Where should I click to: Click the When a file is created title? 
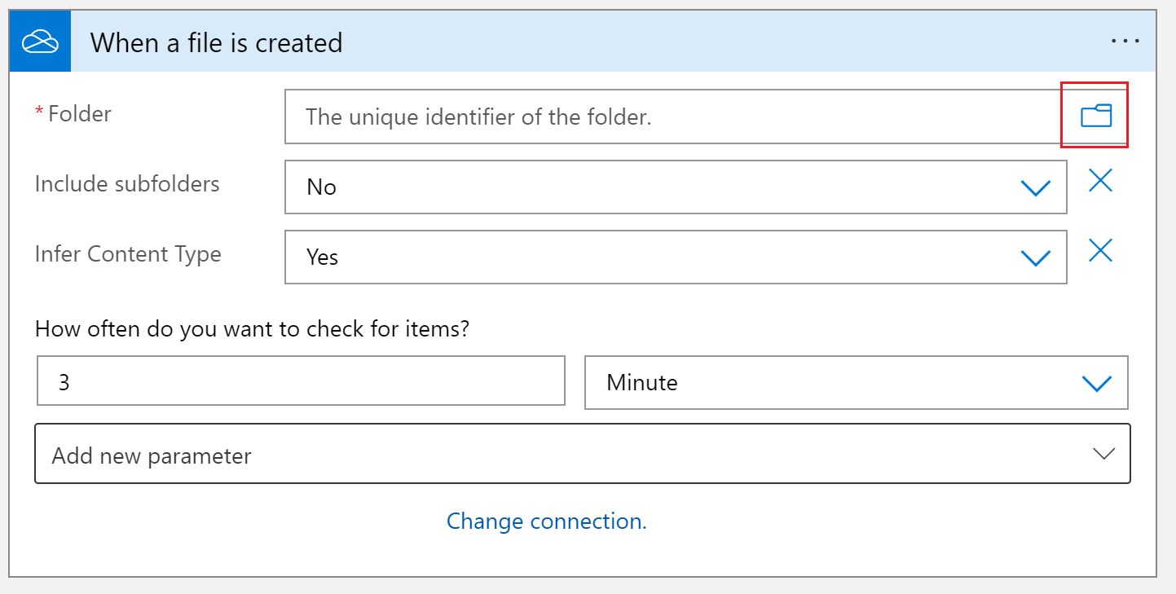coord(217,42)
